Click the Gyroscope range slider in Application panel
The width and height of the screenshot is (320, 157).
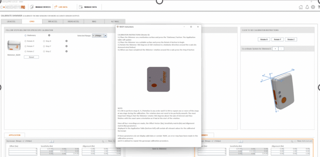(x=52, y=141)
